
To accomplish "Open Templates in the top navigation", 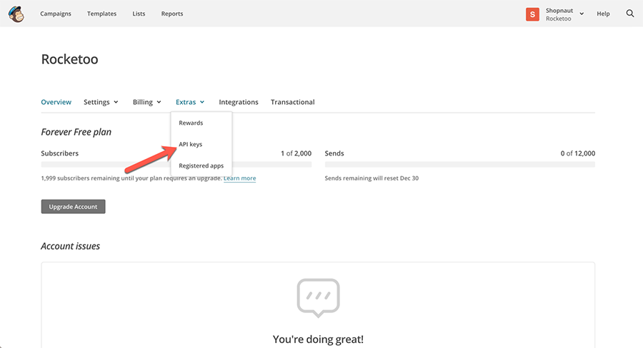I will click(101, 14).
